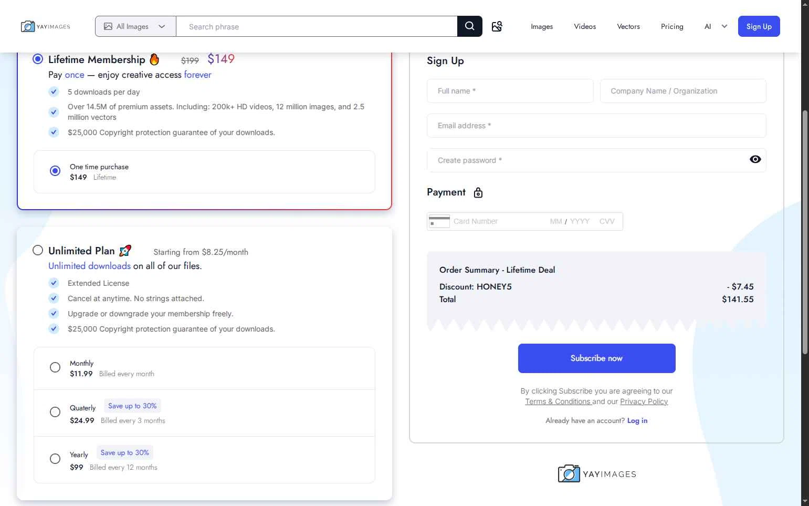Viewport: 809px width, 506px height.
Task: Focus the Create password field
Action: (596, 160)
